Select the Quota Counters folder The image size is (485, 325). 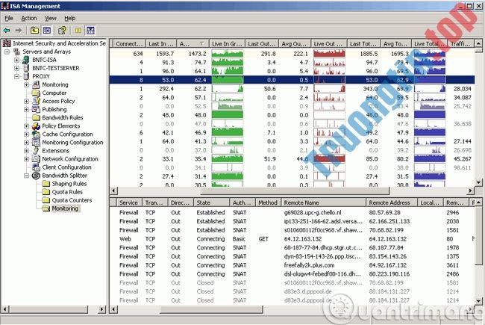(72, 200)
